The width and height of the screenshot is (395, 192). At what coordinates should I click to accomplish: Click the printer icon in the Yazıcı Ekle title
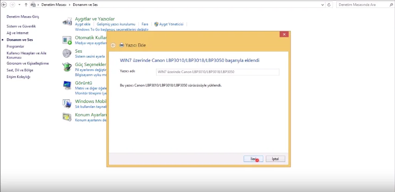[x=122, y=45]
